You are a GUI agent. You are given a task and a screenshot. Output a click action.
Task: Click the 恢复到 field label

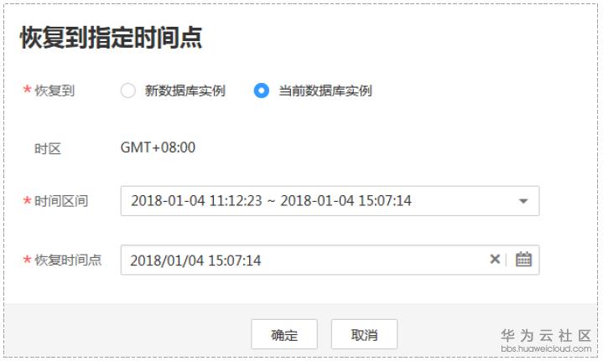[x=55, y=91]
